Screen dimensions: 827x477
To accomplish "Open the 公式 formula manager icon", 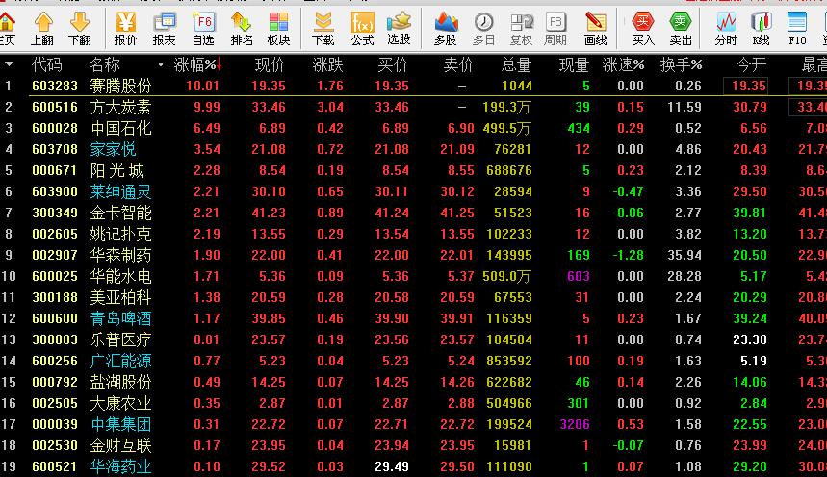I will click(362, 28).
